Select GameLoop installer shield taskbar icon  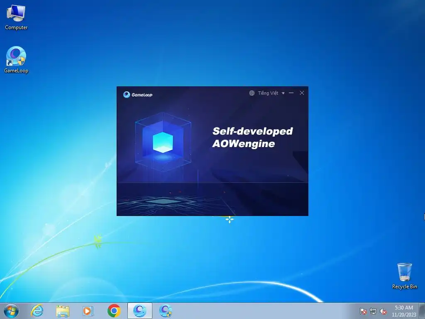coord(165,311)
